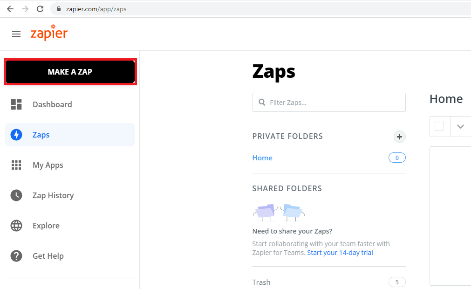Click the Home folder title heading
The width and height of the screenshot is (471, 289).
[446, 99]
